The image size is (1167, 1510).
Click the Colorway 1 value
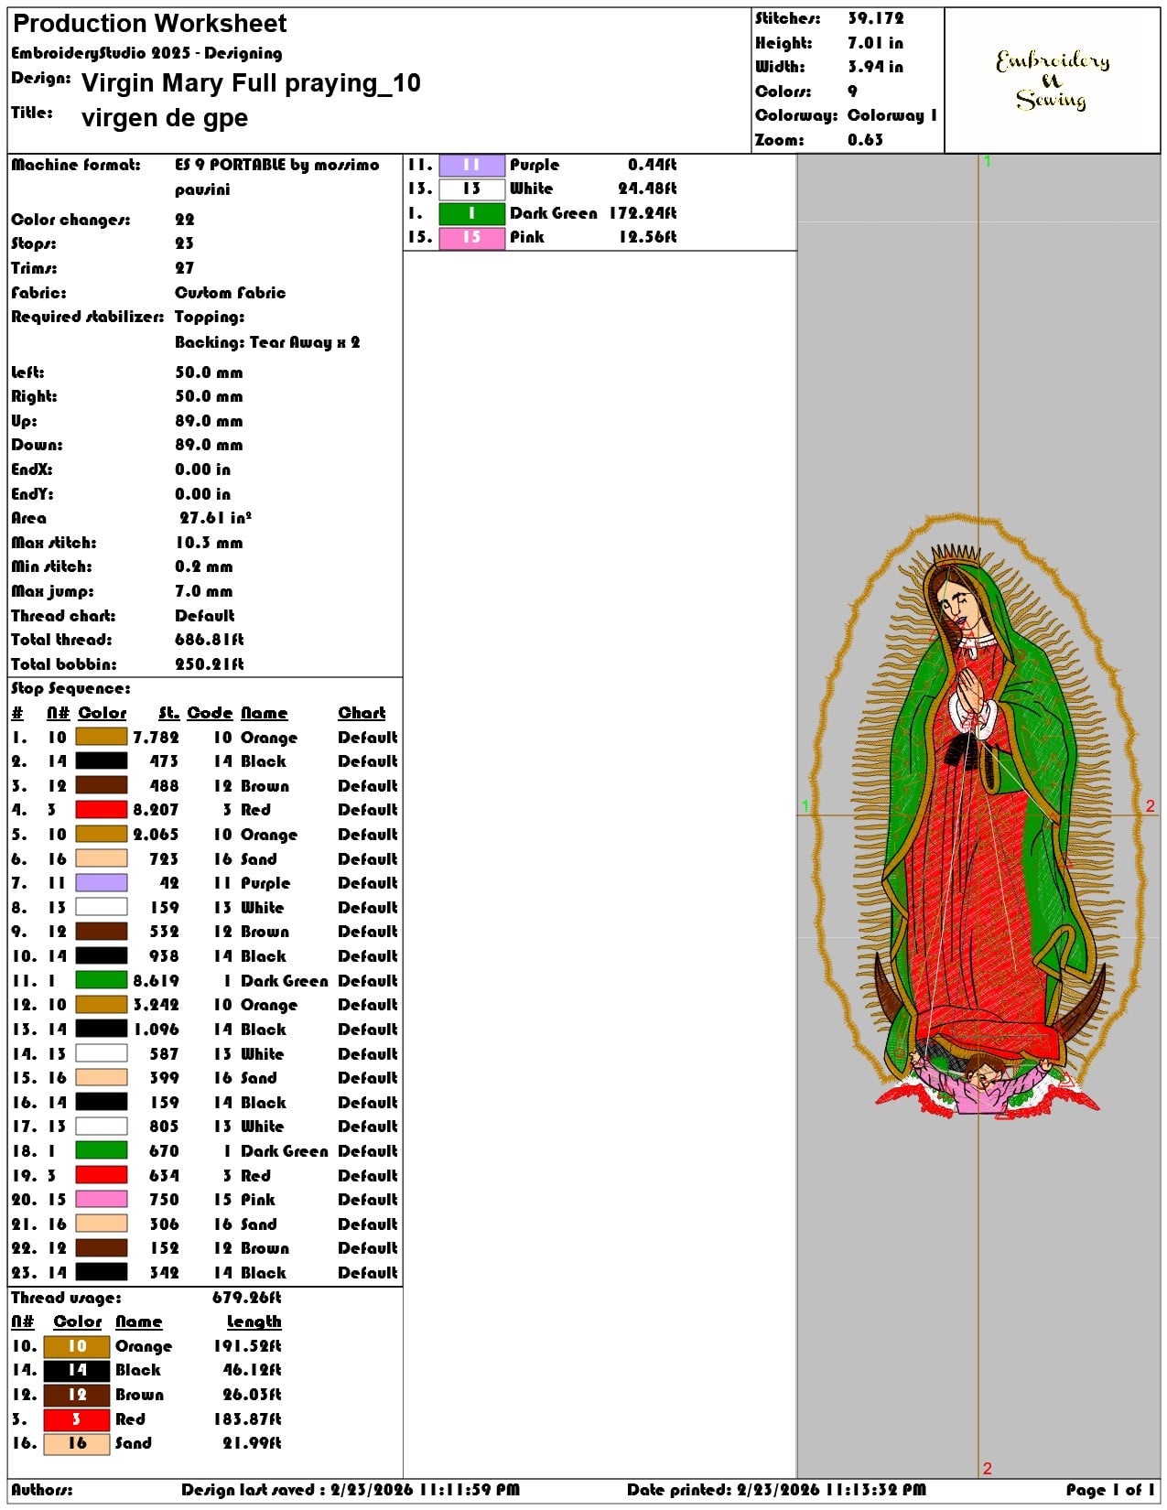click(x=892, y=115)
